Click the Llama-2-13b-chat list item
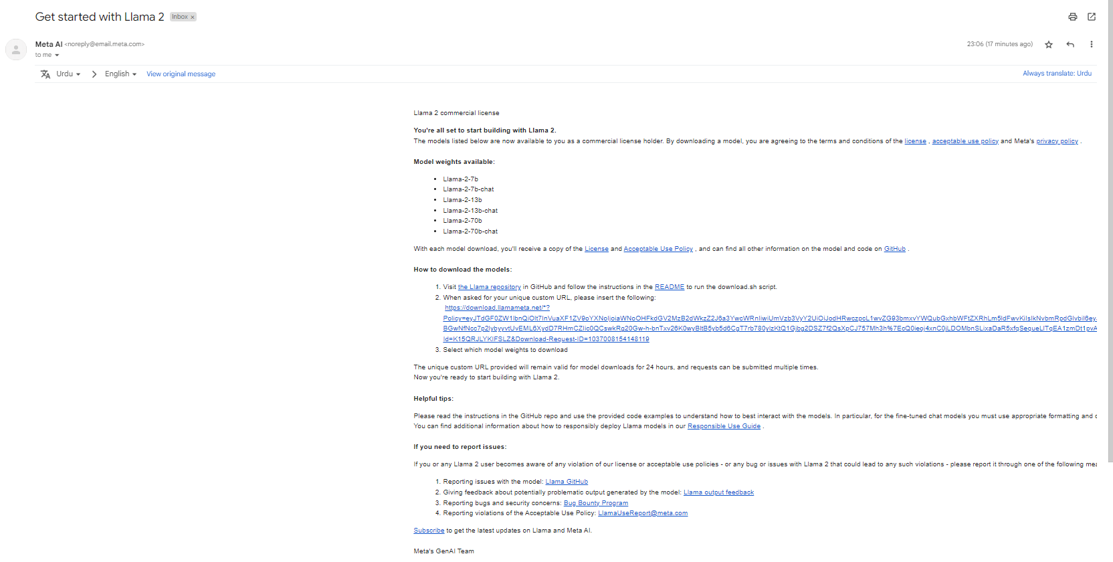 [x=470, y=211]
